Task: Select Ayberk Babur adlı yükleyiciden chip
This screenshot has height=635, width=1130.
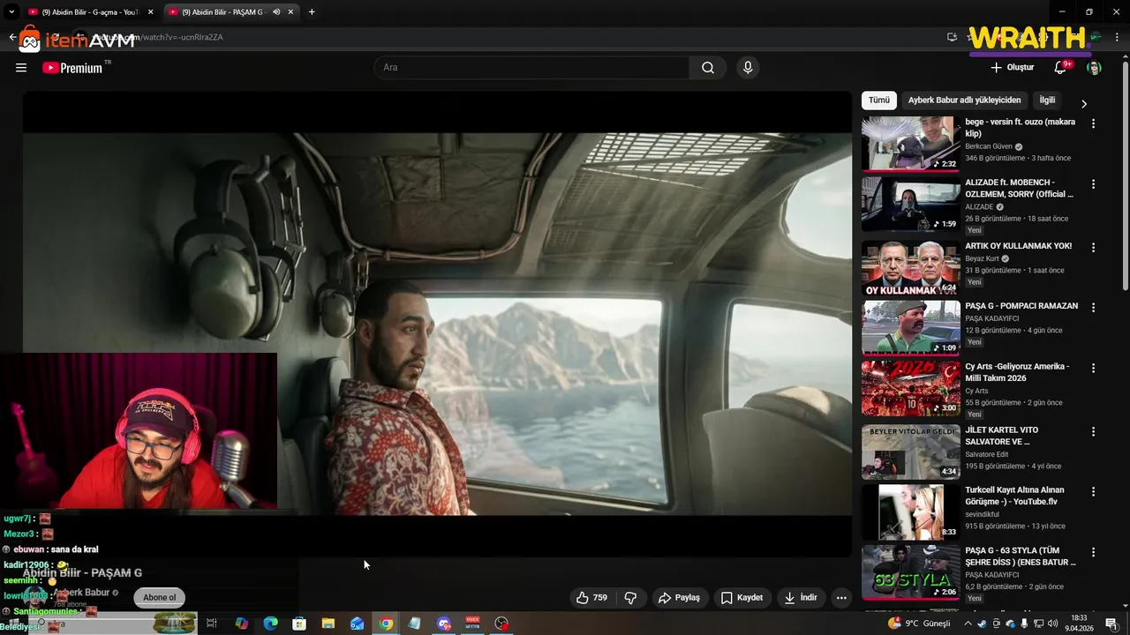Action: tap(964, 101)
